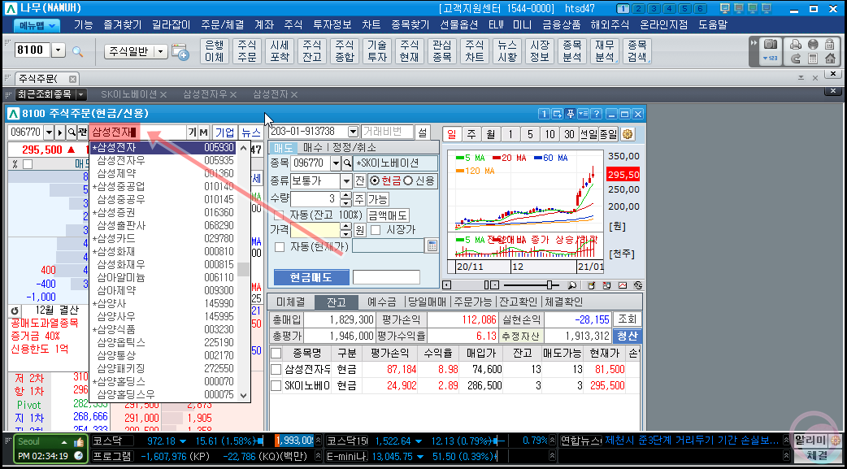Expand the 최근조회종목 dropdown arrow
Viewport: 847px width, 469px height.
[81, 94]
